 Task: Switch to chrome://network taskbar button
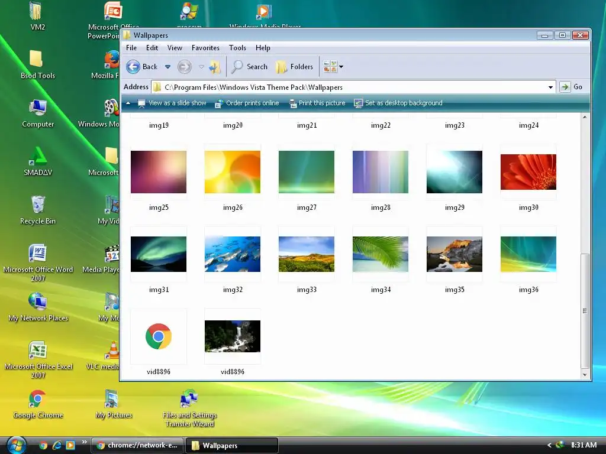137,445
